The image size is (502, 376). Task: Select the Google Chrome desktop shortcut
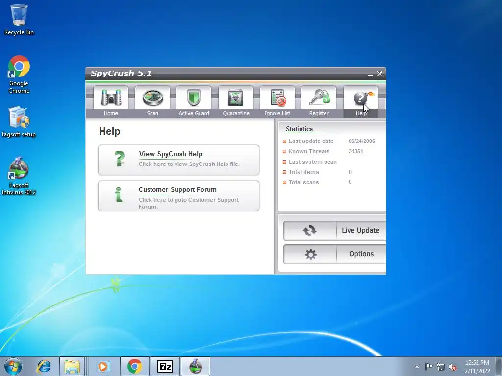click(19, 74)
